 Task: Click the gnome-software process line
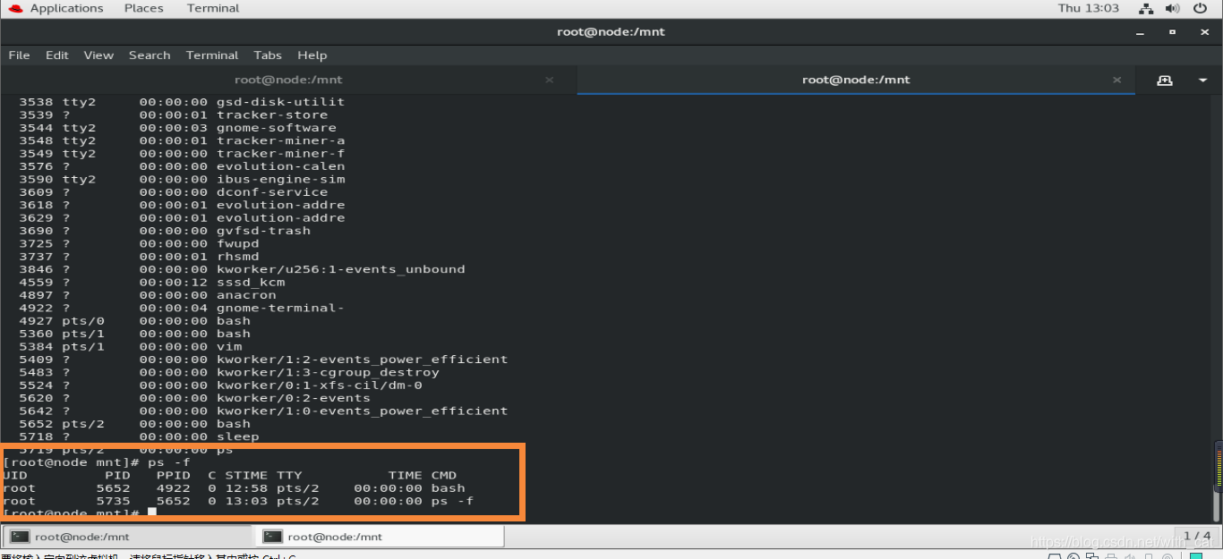tap(177, 128)
